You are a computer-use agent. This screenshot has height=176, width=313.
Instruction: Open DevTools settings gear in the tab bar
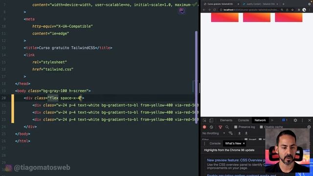tap(295, 120)
